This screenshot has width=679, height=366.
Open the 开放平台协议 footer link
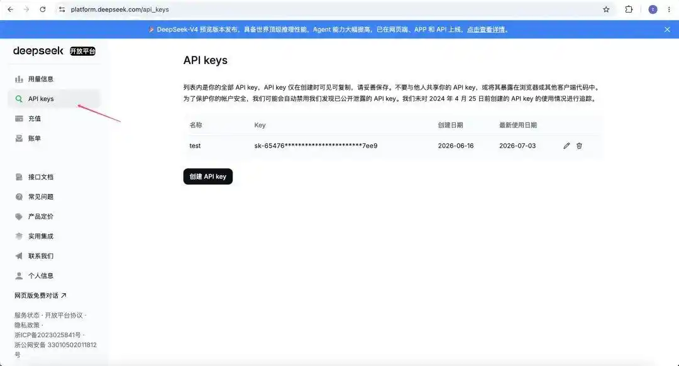(x=63, y=315)
